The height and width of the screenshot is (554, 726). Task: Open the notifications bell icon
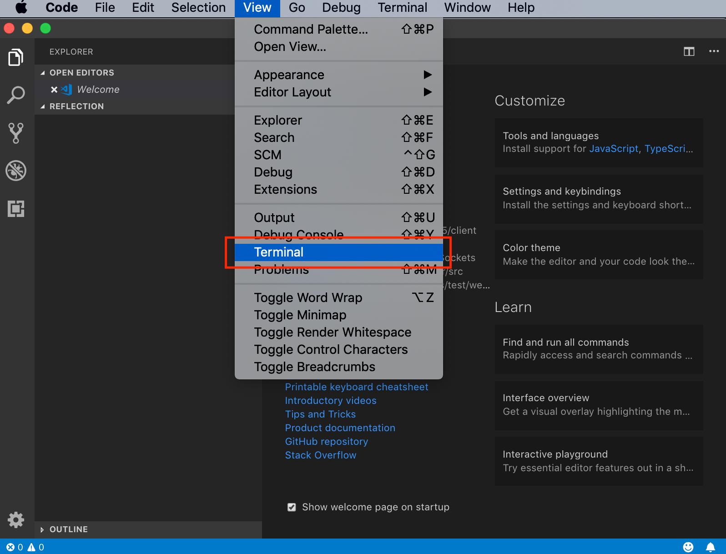710,547
